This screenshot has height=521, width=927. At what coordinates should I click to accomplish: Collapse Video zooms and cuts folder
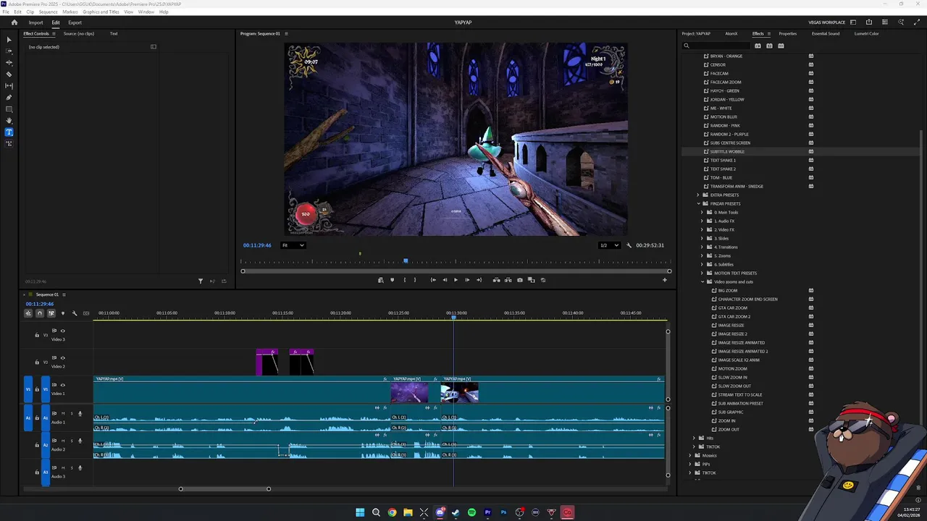coord(702,281)
